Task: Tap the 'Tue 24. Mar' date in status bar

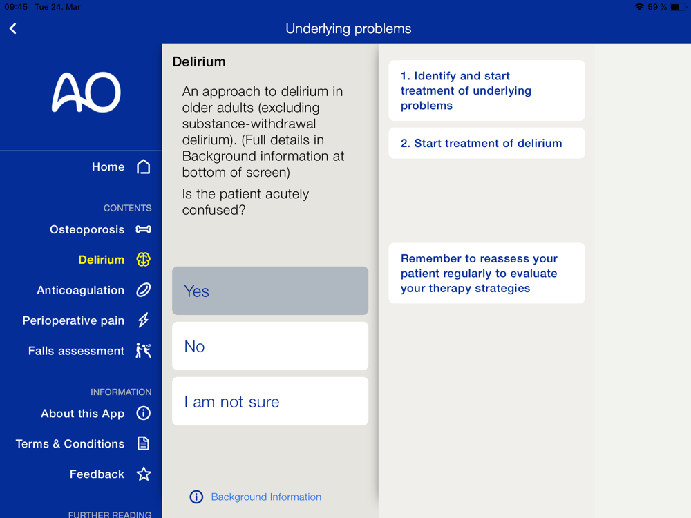Action: click(58, 7)
